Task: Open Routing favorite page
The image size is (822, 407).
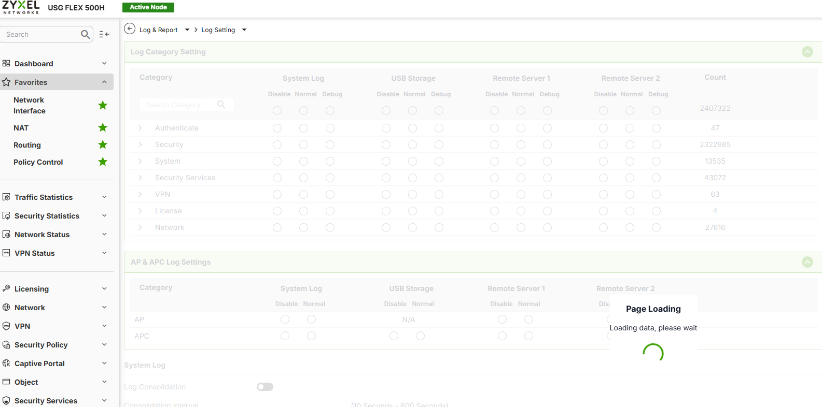Action: [27, 145]
